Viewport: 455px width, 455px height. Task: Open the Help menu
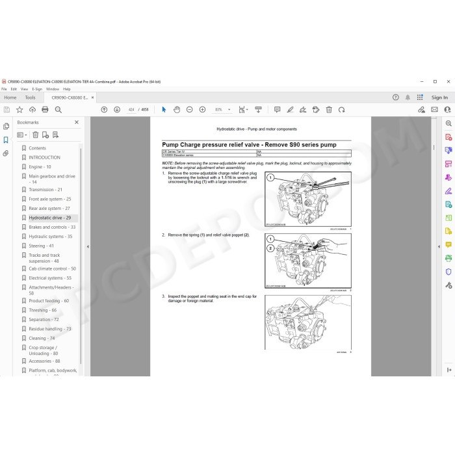click(67, 89)
